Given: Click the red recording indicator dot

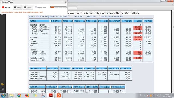Looking at the screenshot, I should [3, 7].
